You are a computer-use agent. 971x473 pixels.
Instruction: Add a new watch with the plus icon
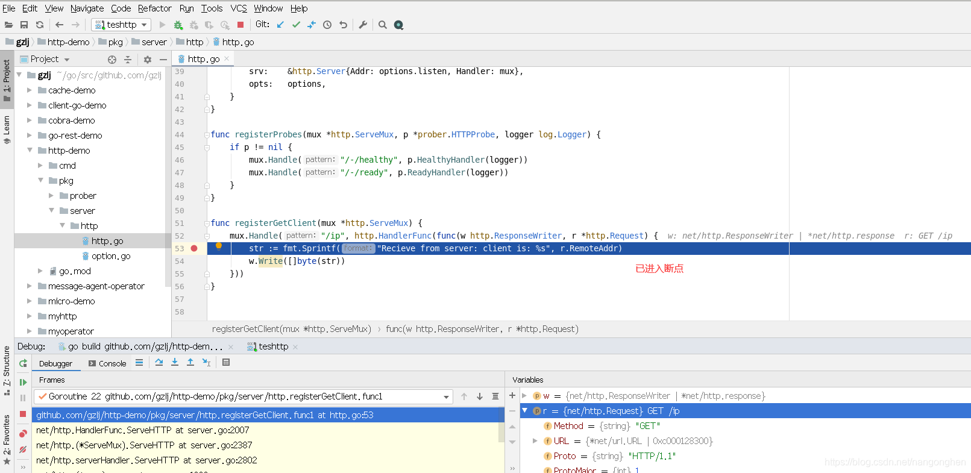pos(512,395)
